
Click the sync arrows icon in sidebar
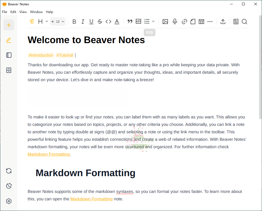pos(9,171)
